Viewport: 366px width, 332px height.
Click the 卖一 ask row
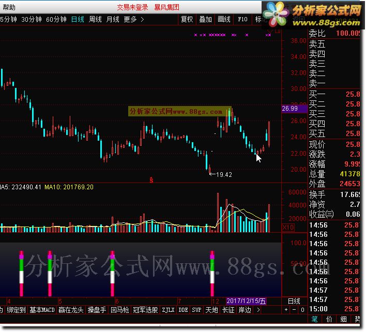click(x=334, y=83)
